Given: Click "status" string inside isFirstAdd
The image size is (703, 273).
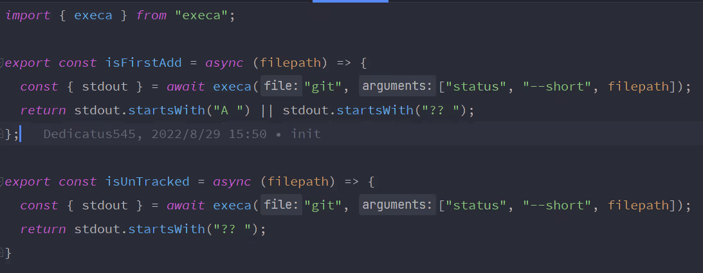Looking at the screenshot, I should point(477,86).
